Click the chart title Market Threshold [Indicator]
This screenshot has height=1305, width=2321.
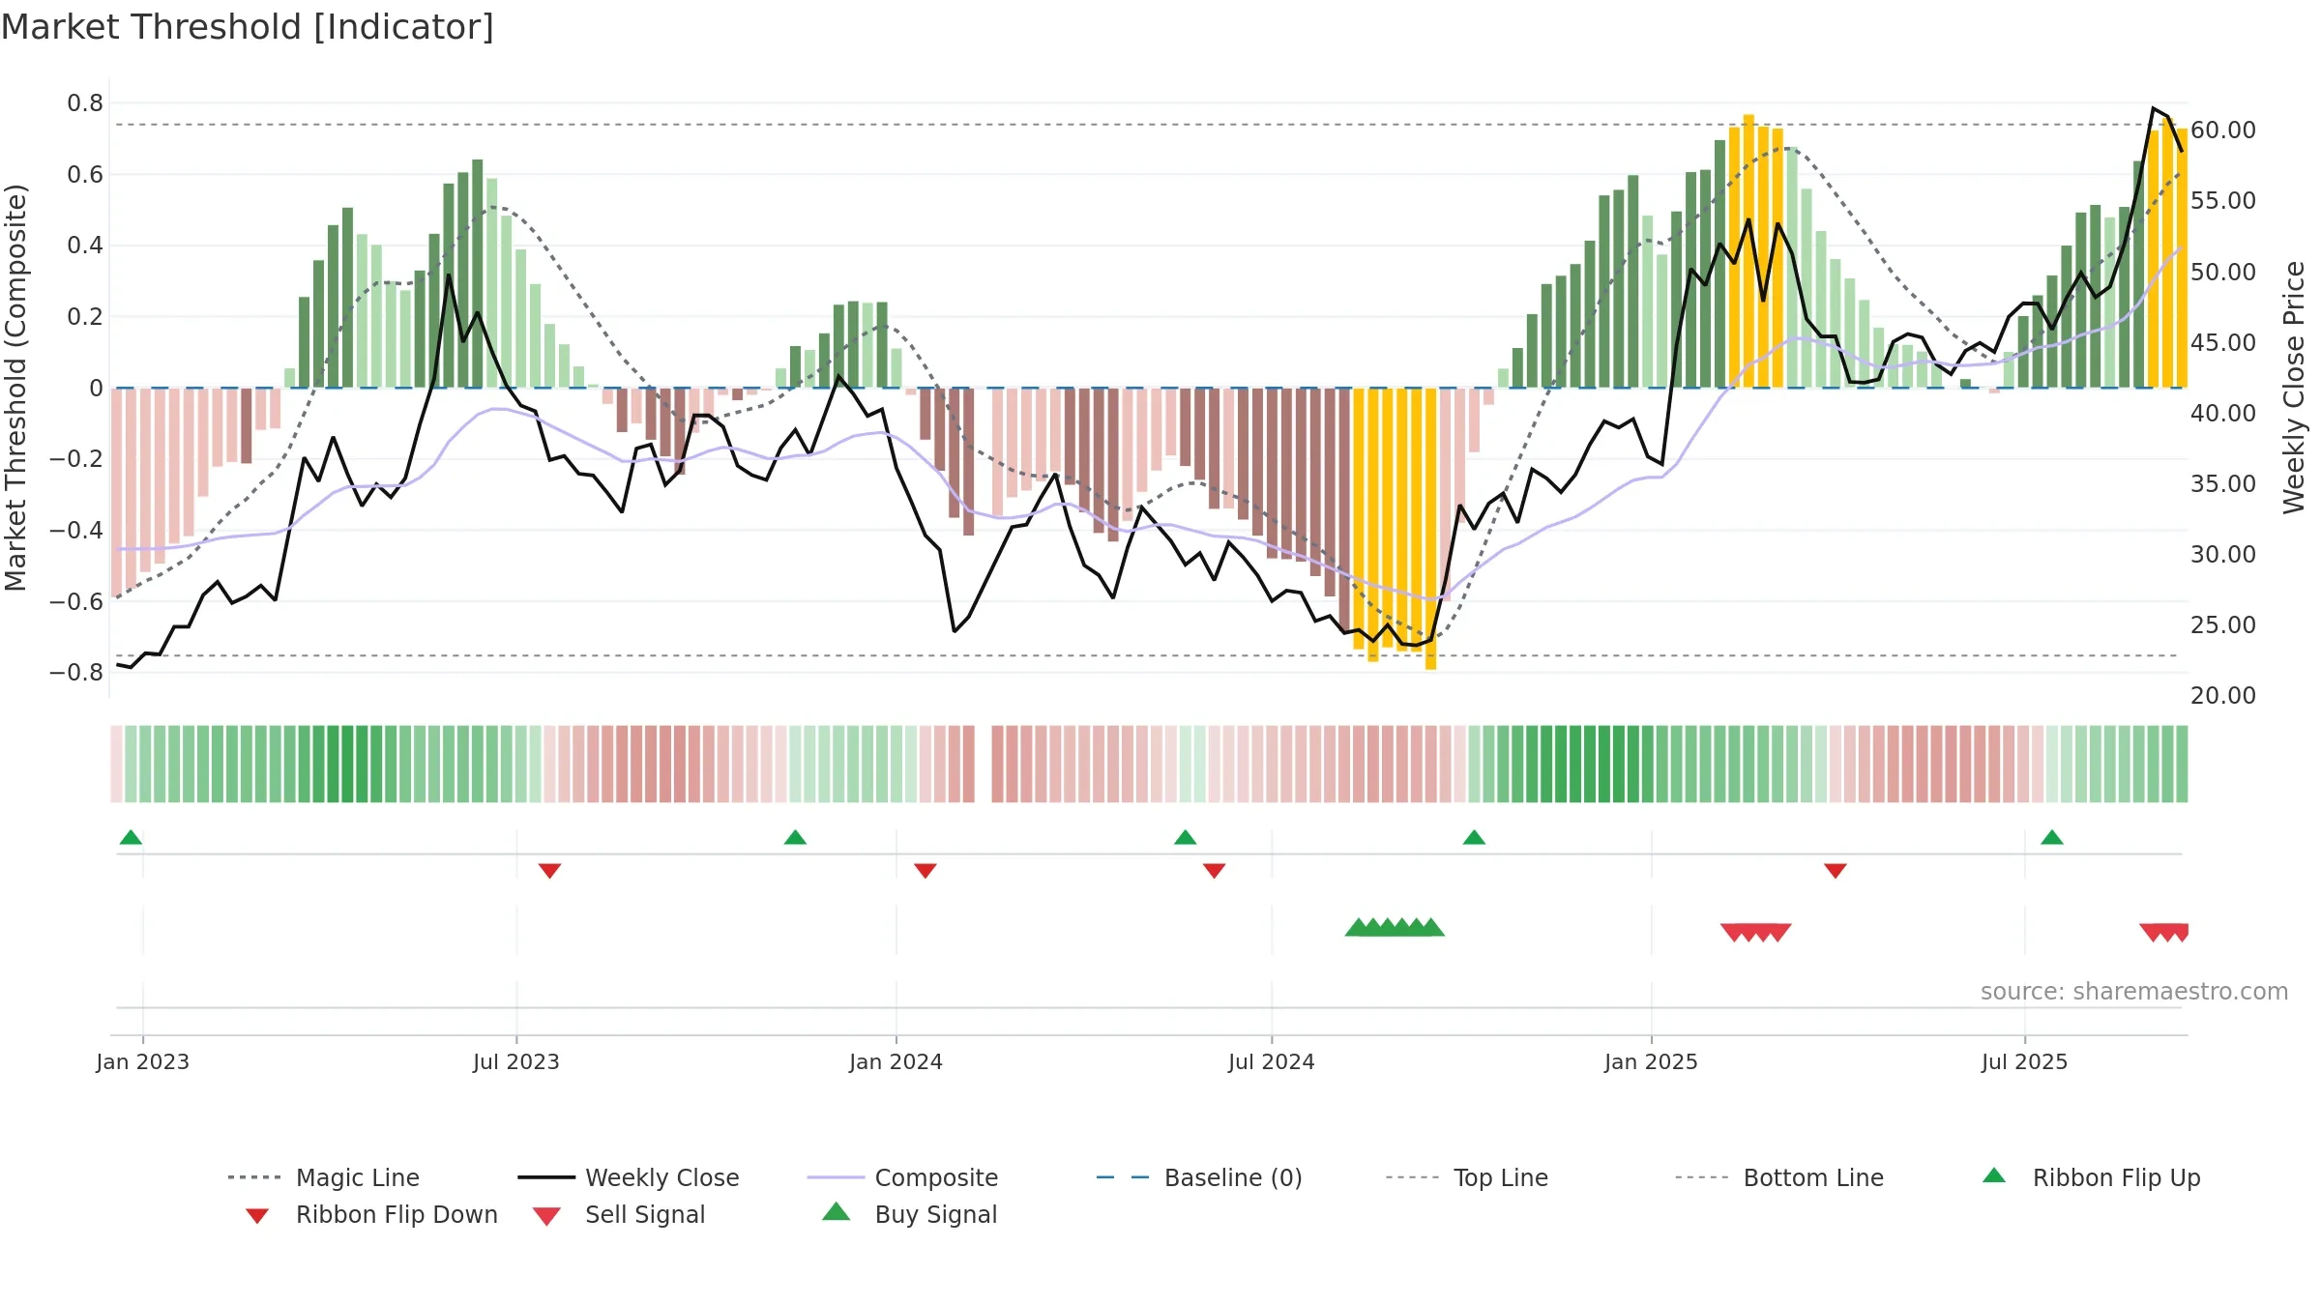[x=248, y=27]
